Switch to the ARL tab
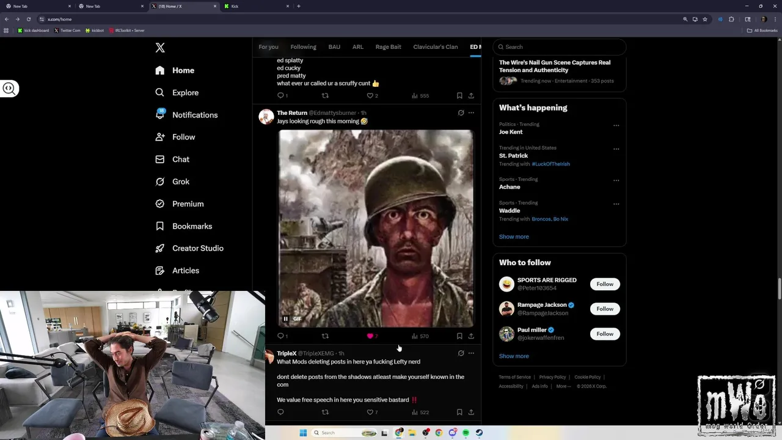This screenshot has height=440, width=782. pos(358,47)
